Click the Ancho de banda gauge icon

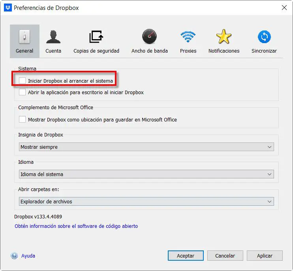point(149,37)
